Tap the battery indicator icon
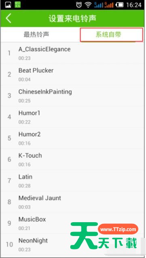Image resolution: width=146 pixels, height=258 pixels. tap(120, 5)
